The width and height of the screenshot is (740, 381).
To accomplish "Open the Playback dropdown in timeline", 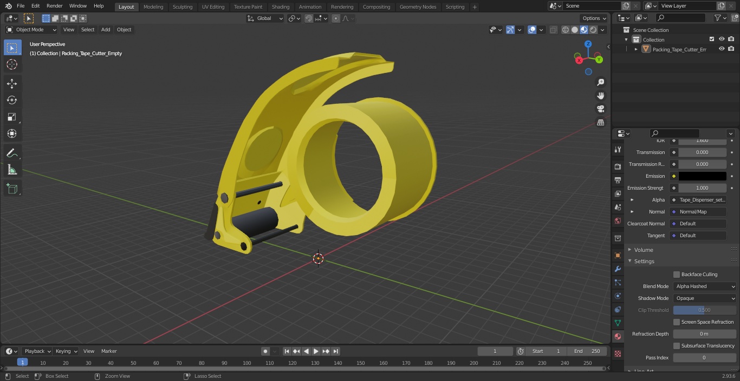I will click(37, 351).
